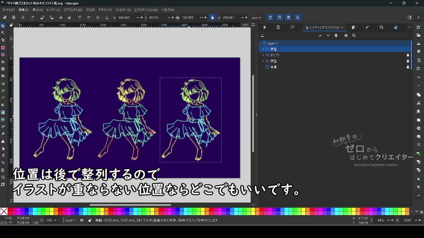
Task: Select the 3D Box tool
Action: tap(3, 69)
